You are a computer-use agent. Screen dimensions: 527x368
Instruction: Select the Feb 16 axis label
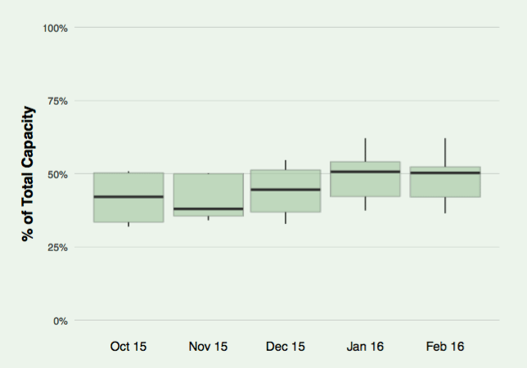click(x=445, y=347)
